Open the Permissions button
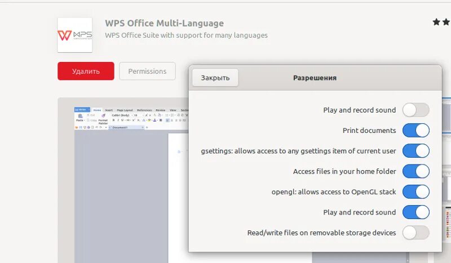 (x=147, y=71)
